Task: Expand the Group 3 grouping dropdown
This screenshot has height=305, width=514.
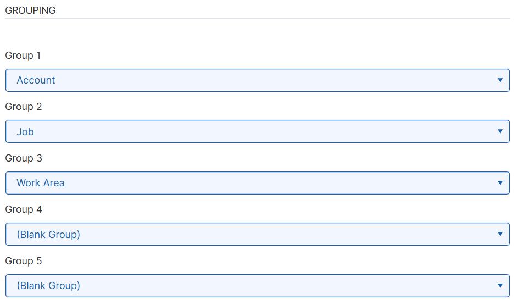Action: click(257, 183)
